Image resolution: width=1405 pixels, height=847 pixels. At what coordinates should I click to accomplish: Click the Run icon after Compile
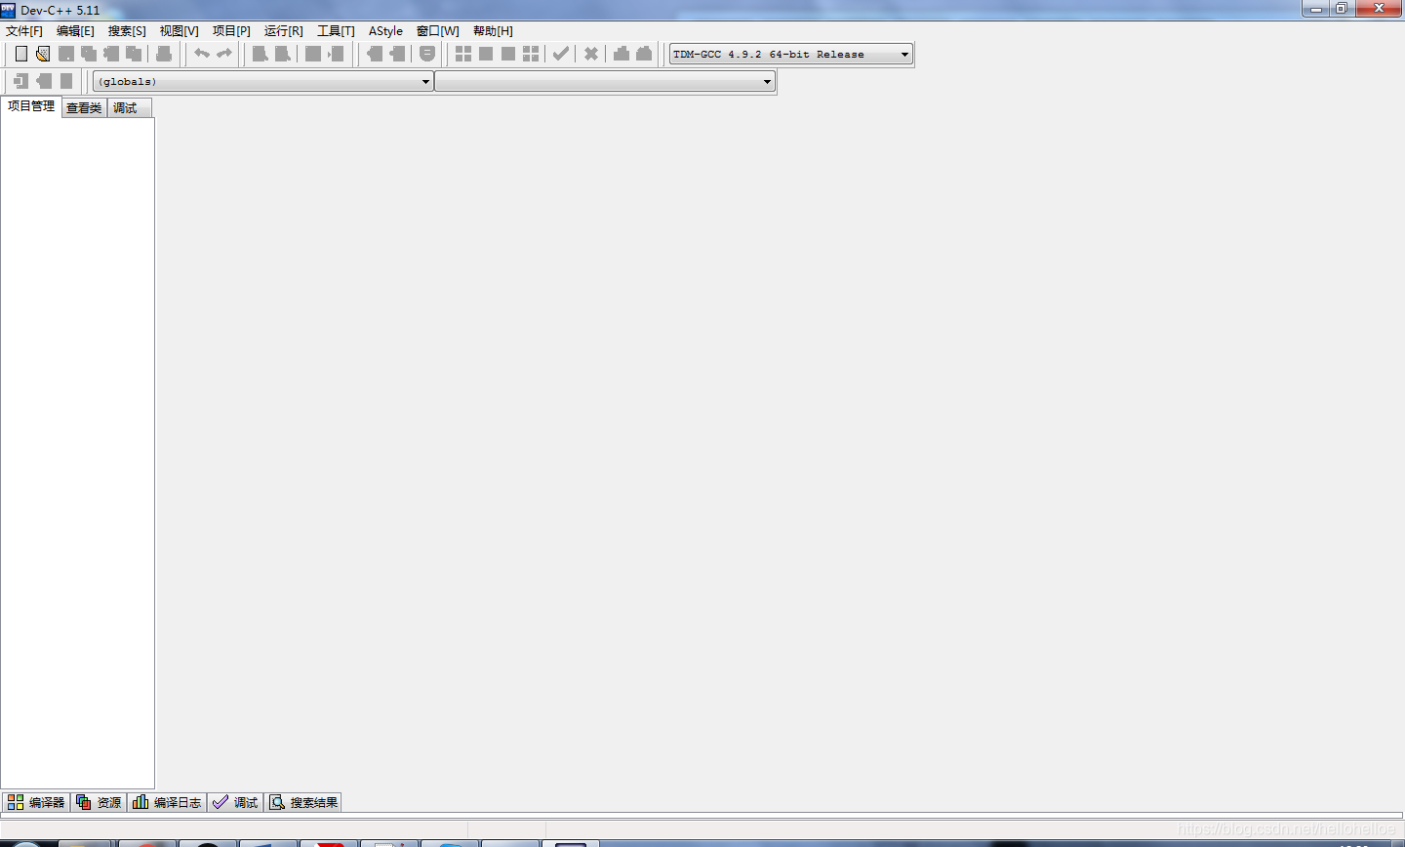coord(486,54)
